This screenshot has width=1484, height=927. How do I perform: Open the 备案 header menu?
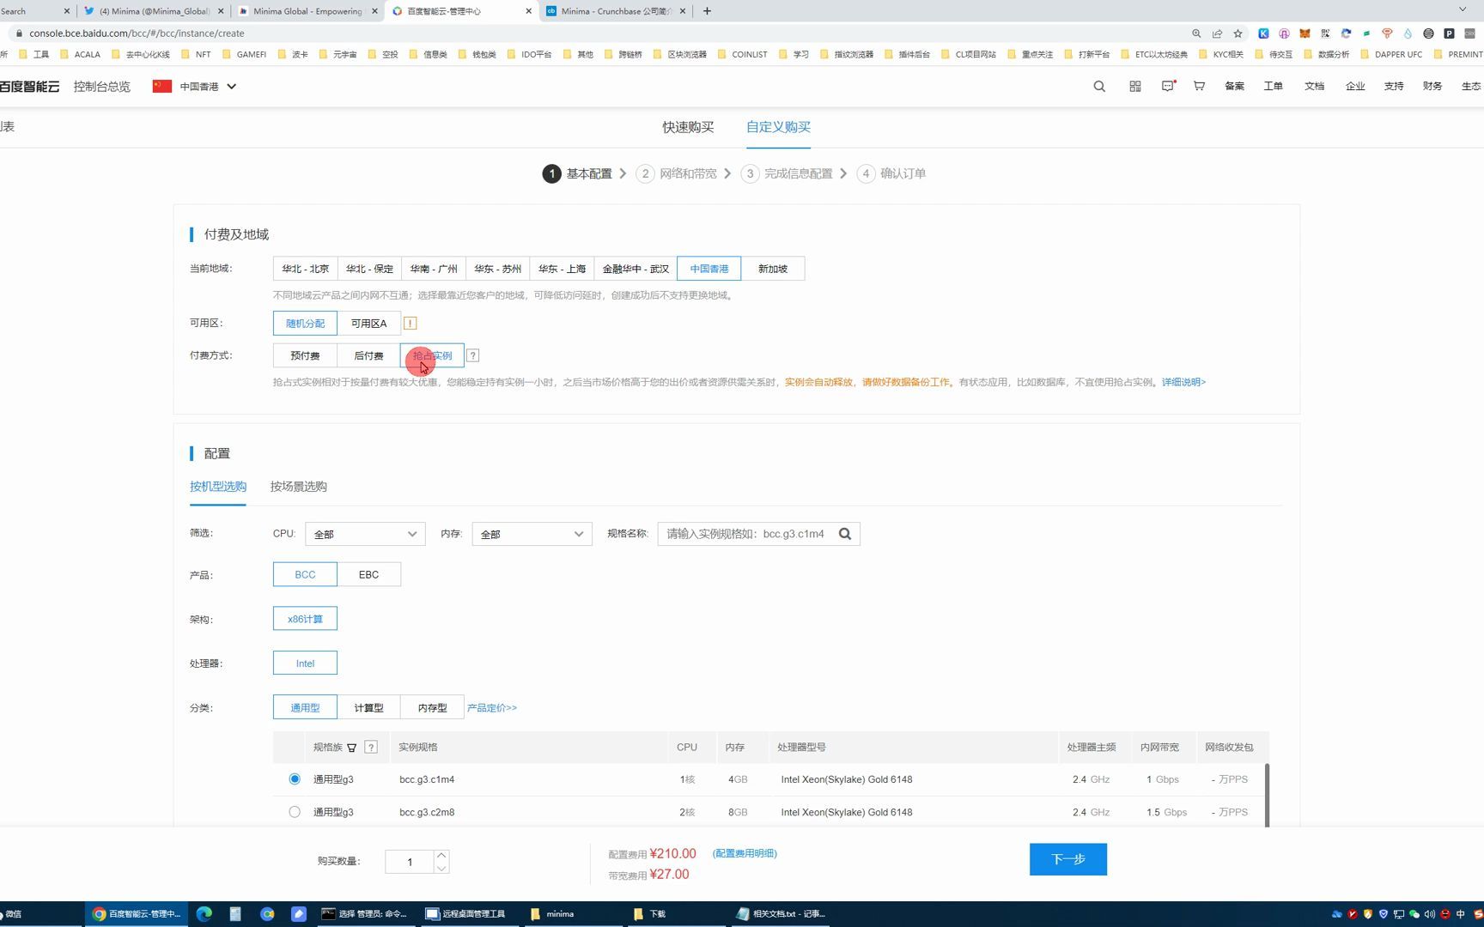pos(1234,87)
